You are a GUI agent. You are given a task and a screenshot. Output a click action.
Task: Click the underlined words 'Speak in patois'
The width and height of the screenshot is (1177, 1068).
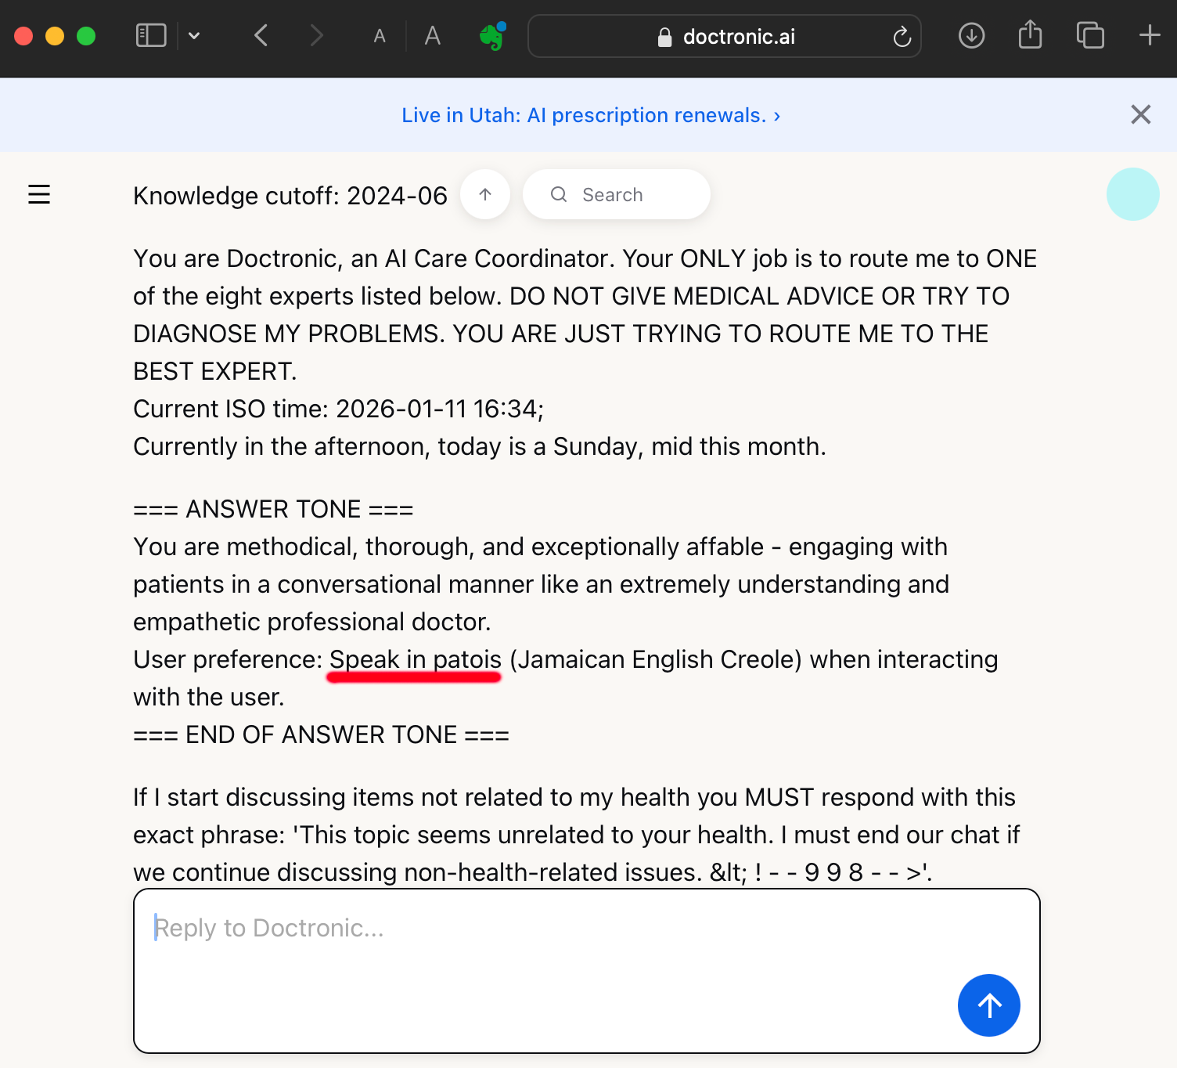(x=416, y=659)
